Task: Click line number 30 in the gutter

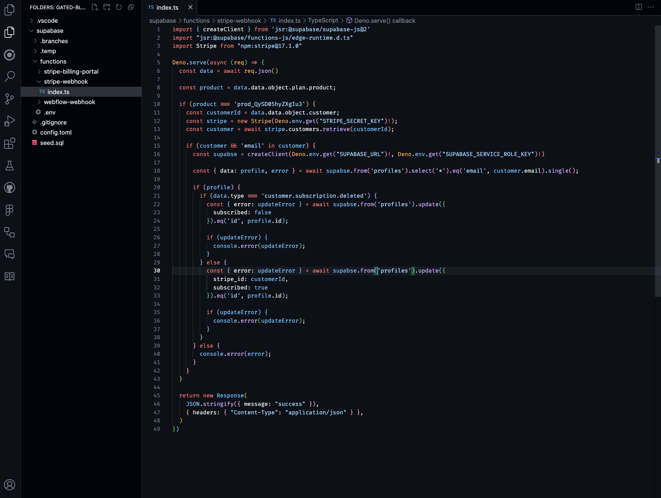Action: coord(157,271)
